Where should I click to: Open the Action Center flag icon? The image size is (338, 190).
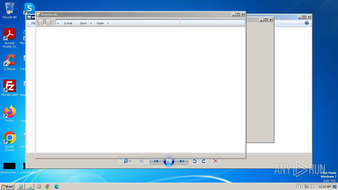coord(313,187)
